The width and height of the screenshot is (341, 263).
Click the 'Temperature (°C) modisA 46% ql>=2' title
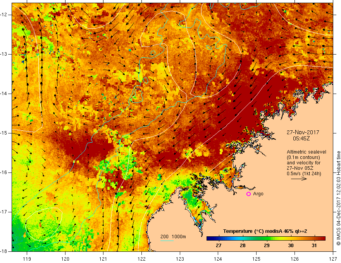(x=265, y=231)
